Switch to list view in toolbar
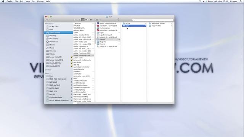This screenshot has width=244, height=137. 79,20
